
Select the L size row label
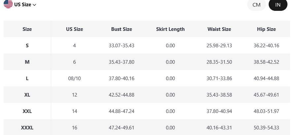27,79
